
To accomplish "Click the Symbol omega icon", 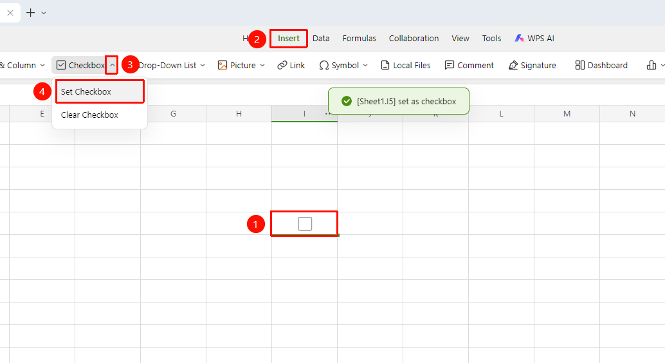I will click(324, 66).
